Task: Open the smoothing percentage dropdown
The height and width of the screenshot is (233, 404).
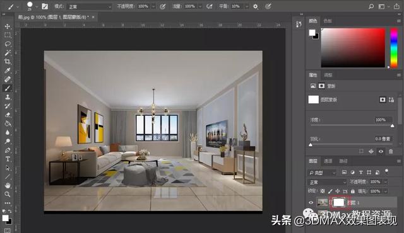Action: [247, 7]
